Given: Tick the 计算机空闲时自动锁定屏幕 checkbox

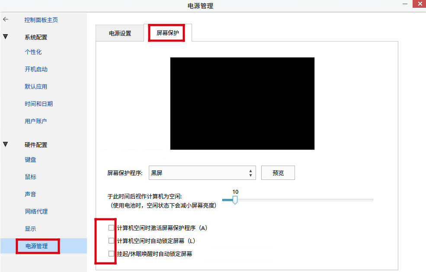Looking at the screenshot, I should pyautogui.click(x=112, y=240).
